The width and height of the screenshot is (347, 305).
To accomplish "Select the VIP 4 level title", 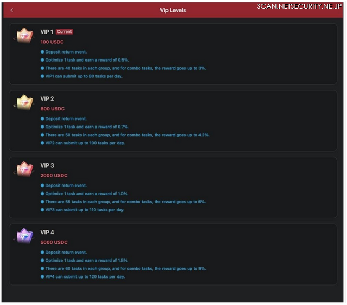I will [47, 233].
